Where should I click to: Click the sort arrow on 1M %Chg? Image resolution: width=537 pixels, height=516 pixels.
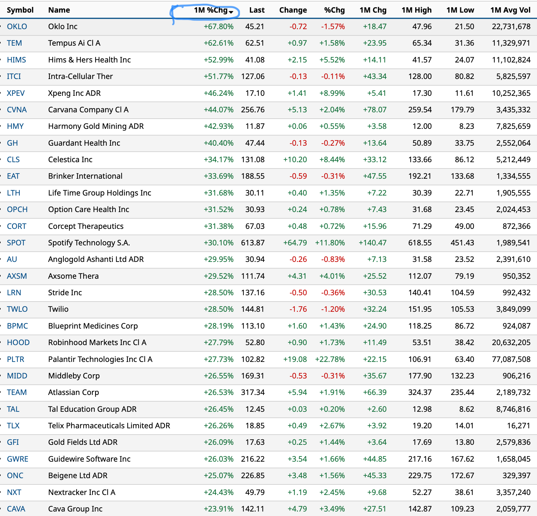pyautogui.click(x=231, y=12)
